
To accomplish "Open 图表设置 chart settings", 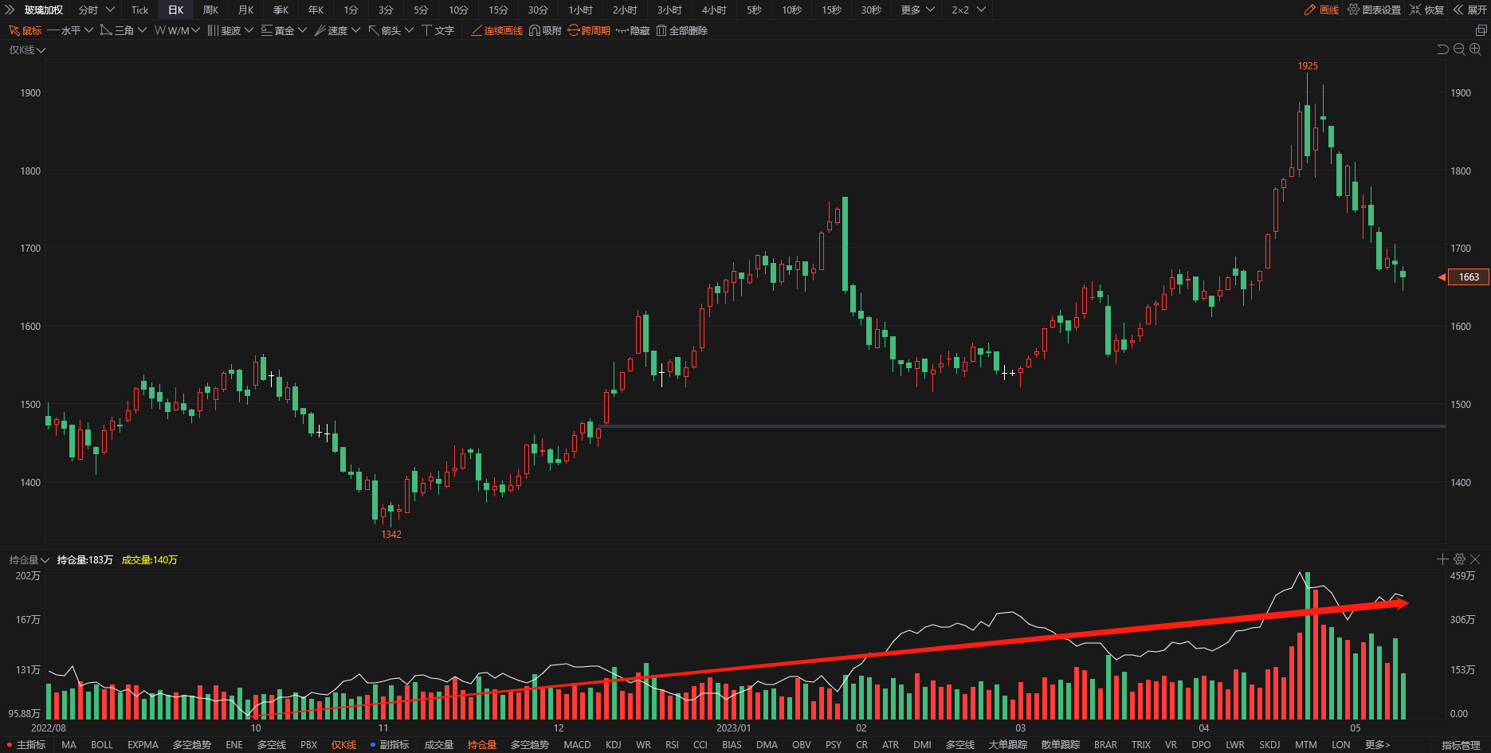I will (1374, 10).
